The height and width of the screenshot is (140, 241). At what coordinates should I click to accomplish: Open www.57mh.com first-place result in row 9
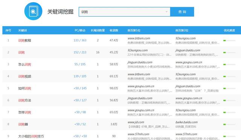(x=138, y=134)
